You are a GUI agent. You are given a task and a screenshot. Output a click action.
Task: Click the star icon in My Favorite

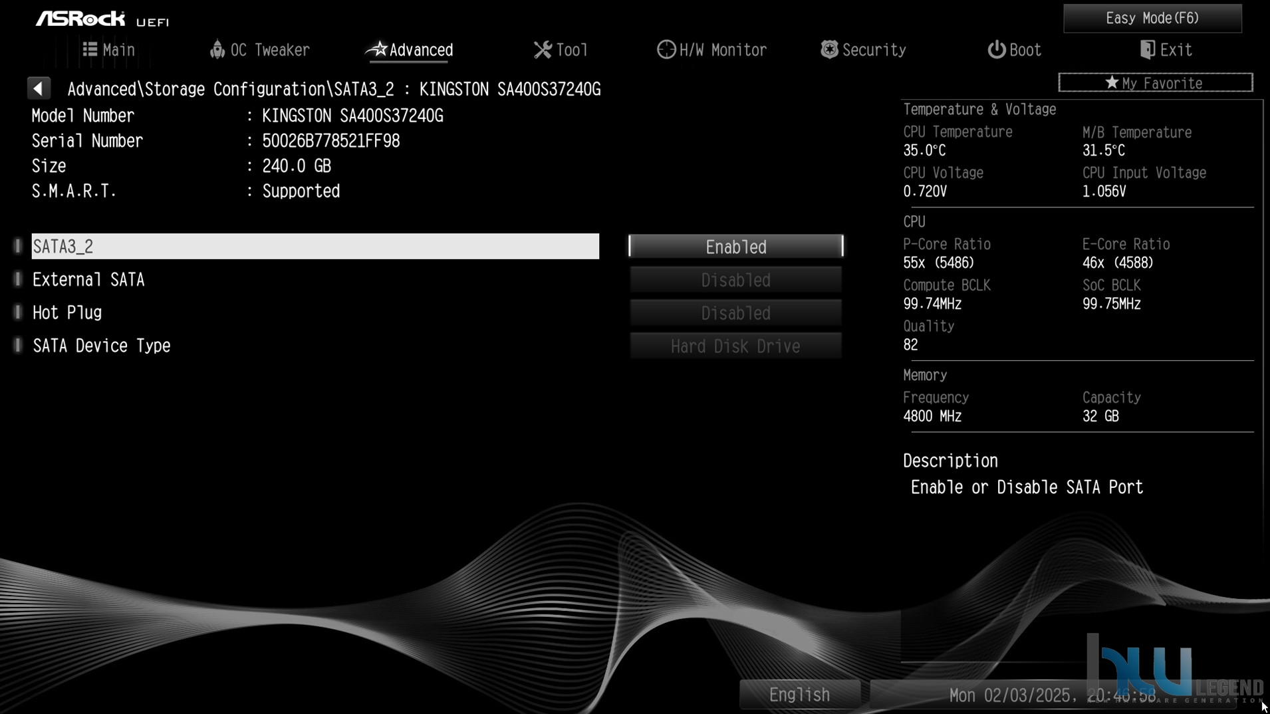1112,82
